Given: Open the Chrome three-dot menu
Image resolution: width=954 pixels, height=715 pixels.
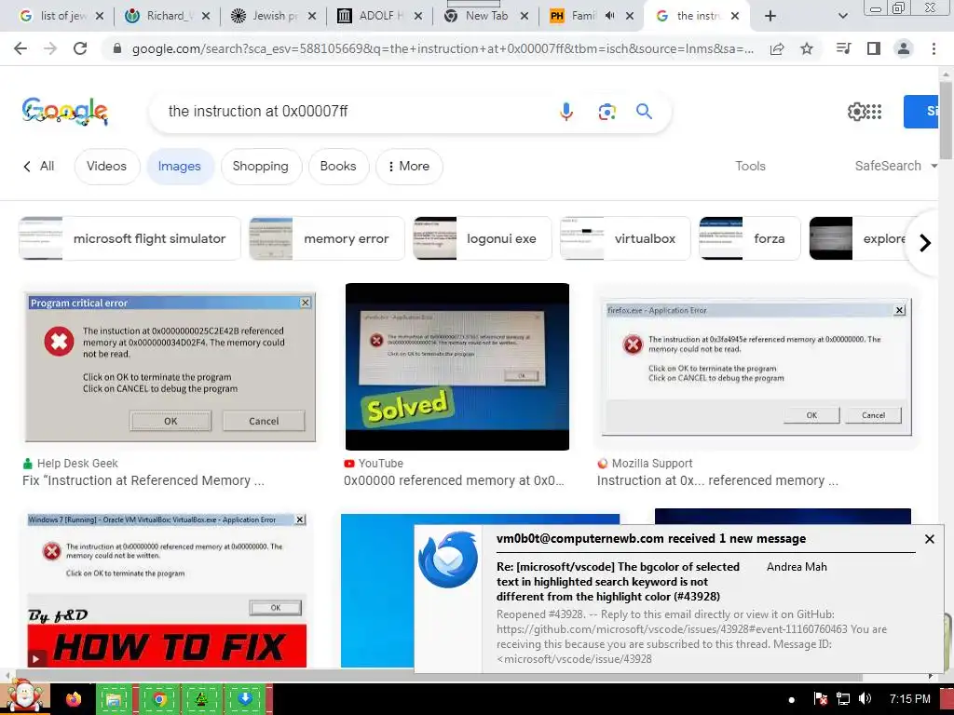Looking at the screenshot, I should point(934,48).
